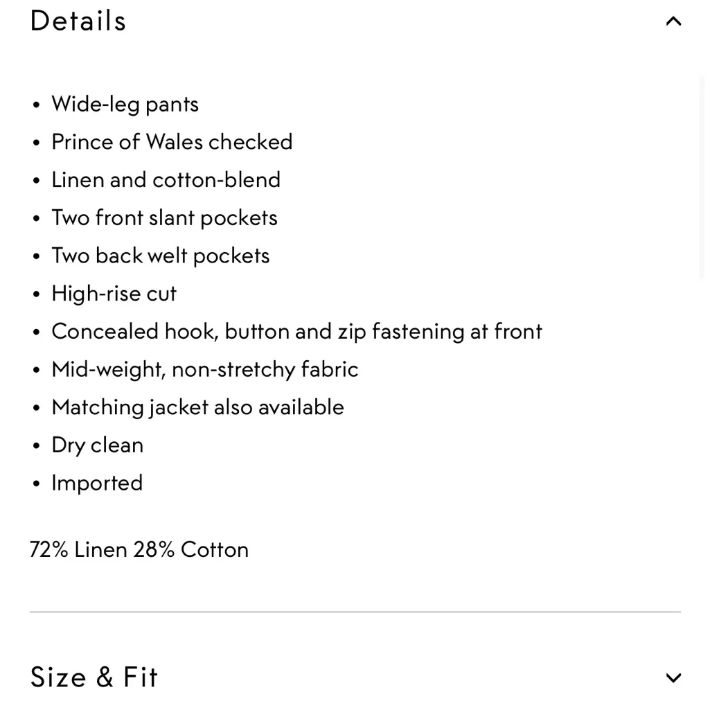Image resolution: width=710 pixels, height=710 pixels.
Task: Click the Details section header
Action: (x=78, y=21)
